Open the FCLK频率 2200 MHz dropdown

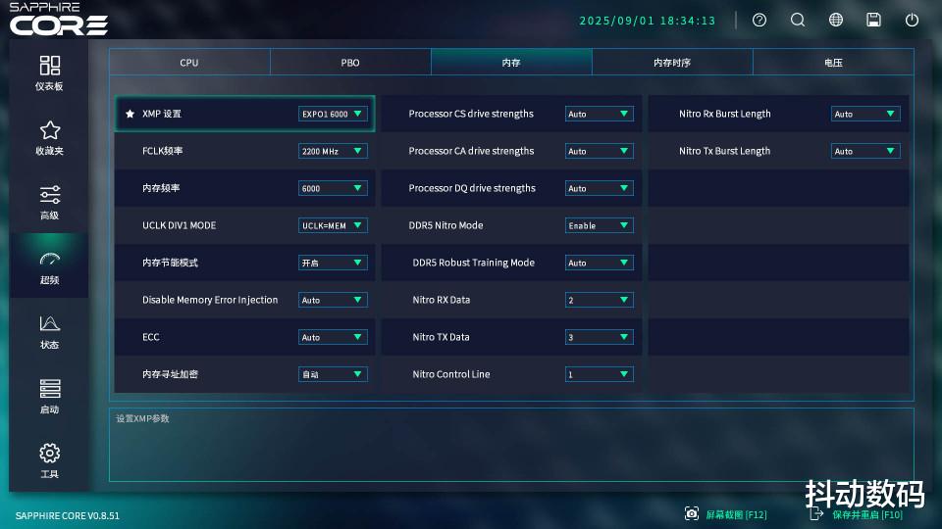333,151
